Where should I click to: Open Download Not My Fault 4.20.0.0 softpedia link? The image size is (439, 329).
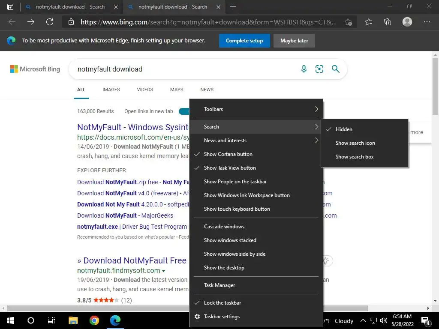click(x=133, y=204)
